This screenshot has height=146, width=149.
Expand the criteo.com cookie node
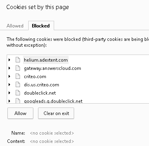(9, 77)
